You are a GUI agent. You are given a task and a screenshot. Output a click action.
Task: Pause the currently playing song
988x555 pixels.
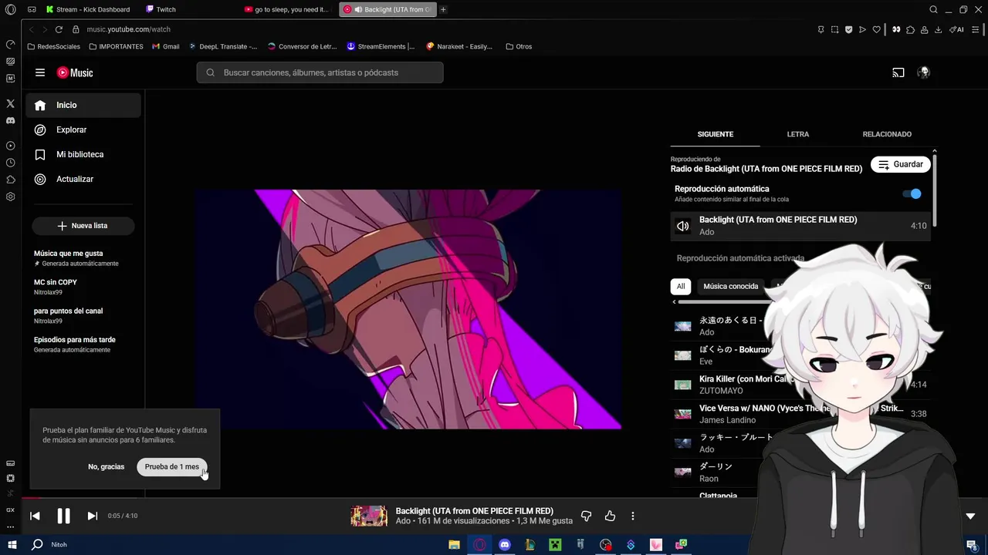tap(63, 516)
